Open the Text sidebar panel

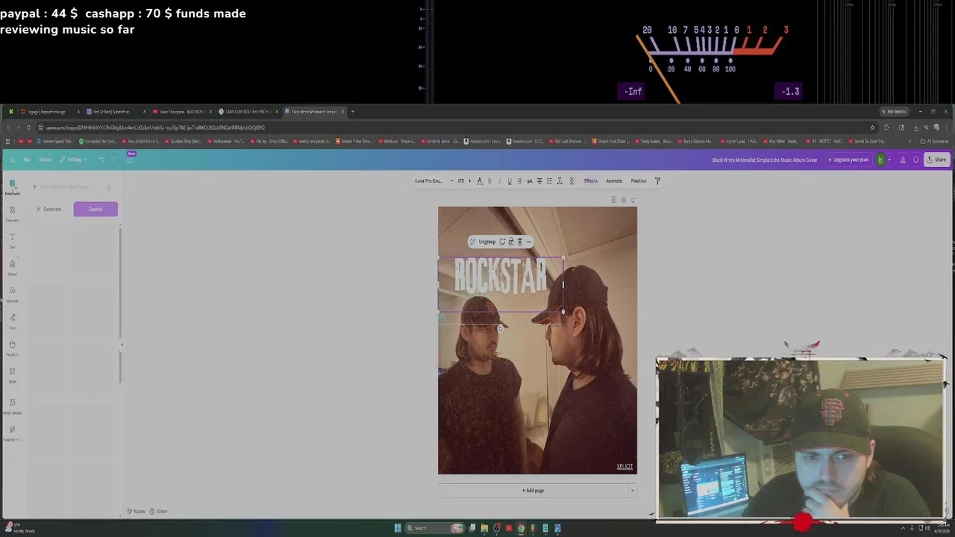pos(12,241)
